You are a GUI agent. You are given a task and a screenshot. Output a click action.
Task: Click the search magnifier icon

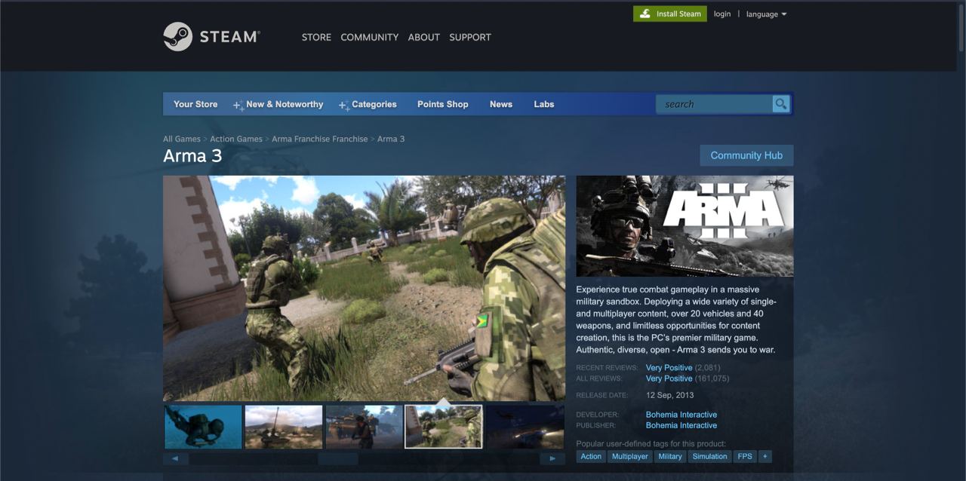pyautogui.click(x=780, y=104)
